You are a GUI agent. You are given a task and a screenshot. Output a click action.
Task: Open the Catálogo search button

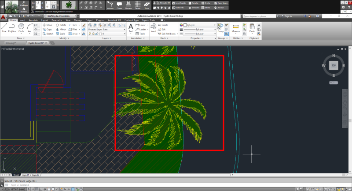click(x=24, y=4)
